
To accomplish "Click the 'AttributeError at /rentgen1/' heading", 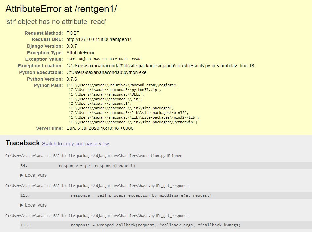I will coord(61,9).
